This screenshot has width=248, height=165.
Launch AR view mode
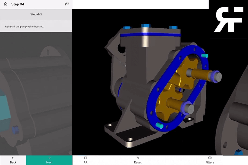[x=86, y=160]
